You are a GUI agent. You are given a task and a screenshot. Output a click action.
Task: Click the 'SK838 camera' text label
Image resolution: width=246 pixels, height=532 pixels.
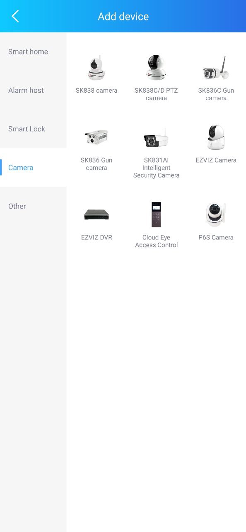(96, 91)
